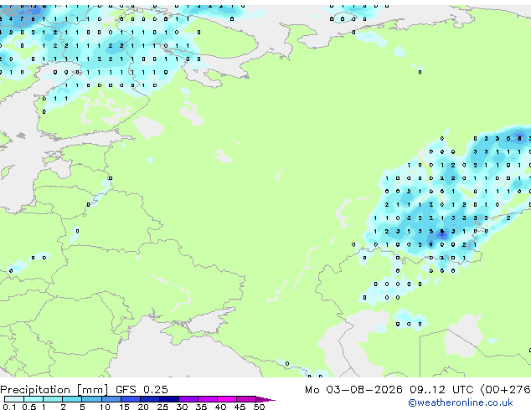This screenshot has width=531, height=410.
Task: Click the 40–45 mm magenta legend box
Action: [227, 399]
